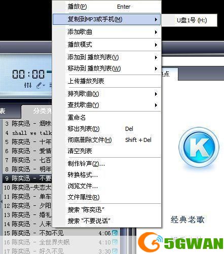
Task: Open the 经典老歌 link
Action: (x=188, y=220)
